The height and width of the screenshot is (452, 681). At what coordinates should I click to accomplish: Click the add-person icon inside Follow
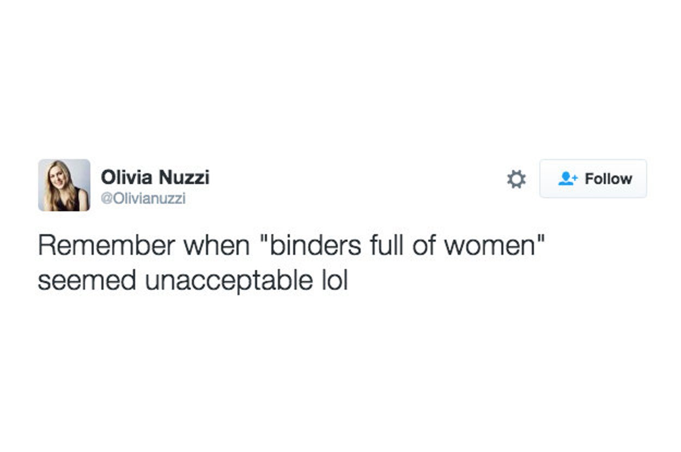point(568,179)
